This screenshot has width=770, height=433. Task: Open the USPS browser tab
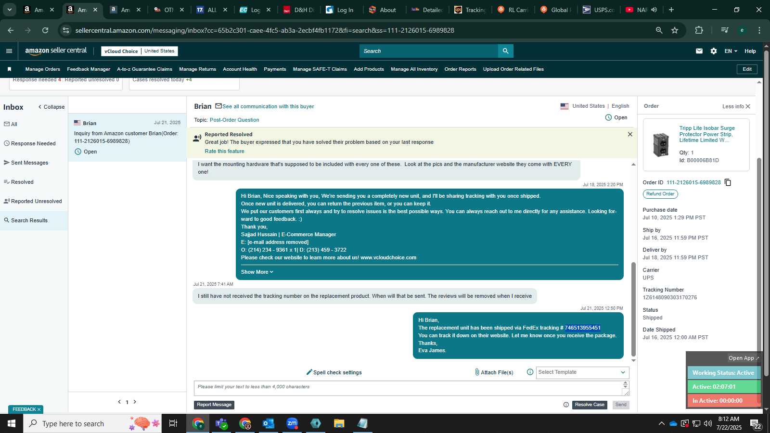point(598,10)
